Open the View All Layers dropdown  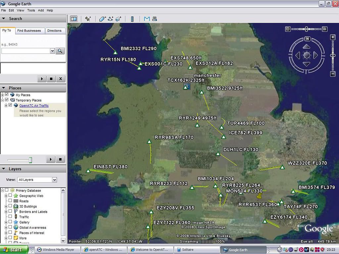coord(54,180)
